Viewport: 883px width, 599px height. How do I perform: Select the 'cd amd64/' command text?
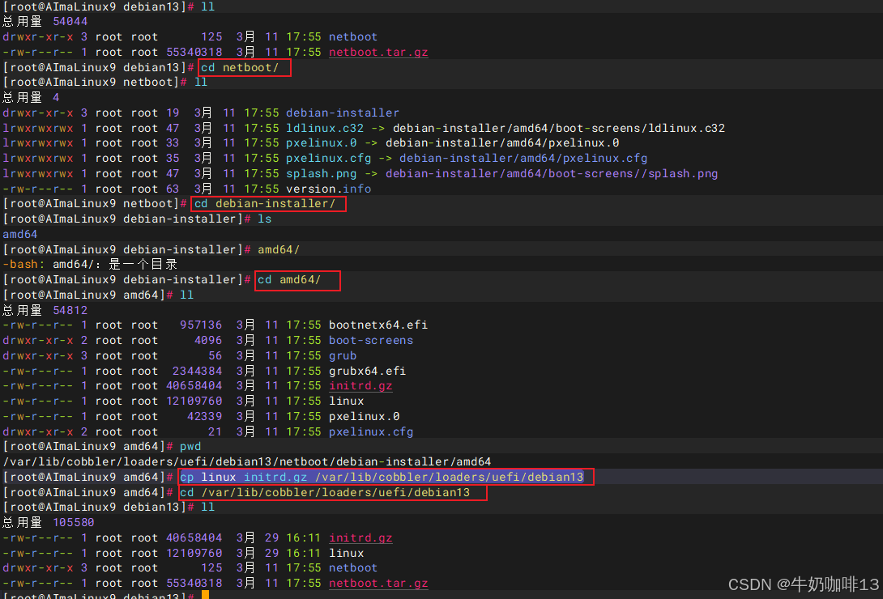click(x=289, y=280)
